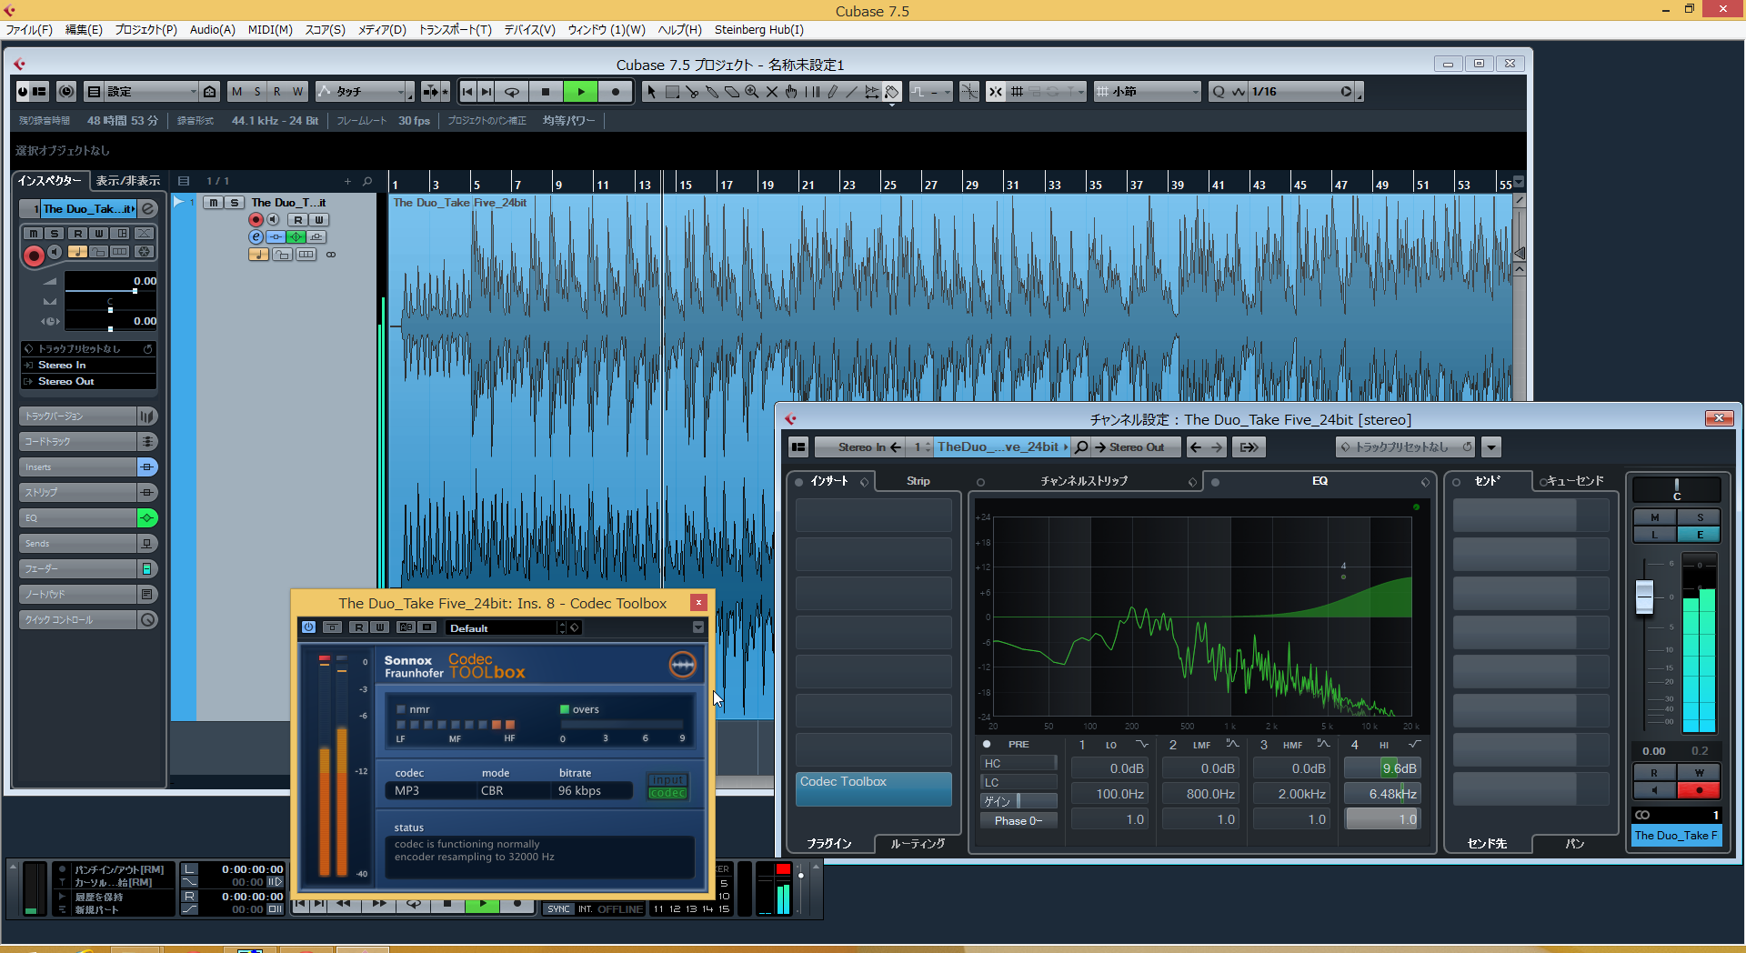
Task: Click EQ band 4 frequency 6.48kHz slider
Action: (1382, 794)
